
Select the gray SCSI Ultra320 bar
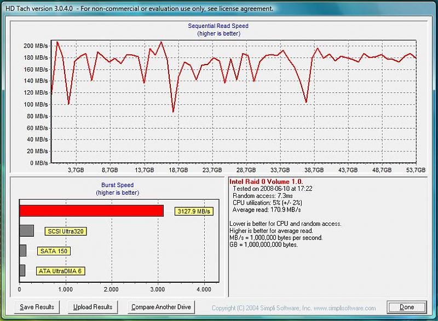click(x=26, y=231)
